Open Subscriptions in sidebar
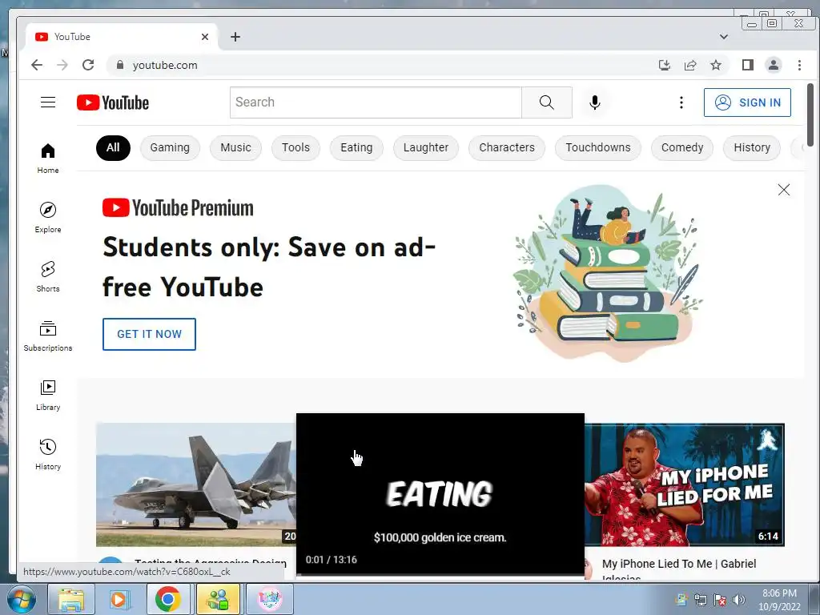The width and height of the screenshot is (820, 615). (47, 336)
